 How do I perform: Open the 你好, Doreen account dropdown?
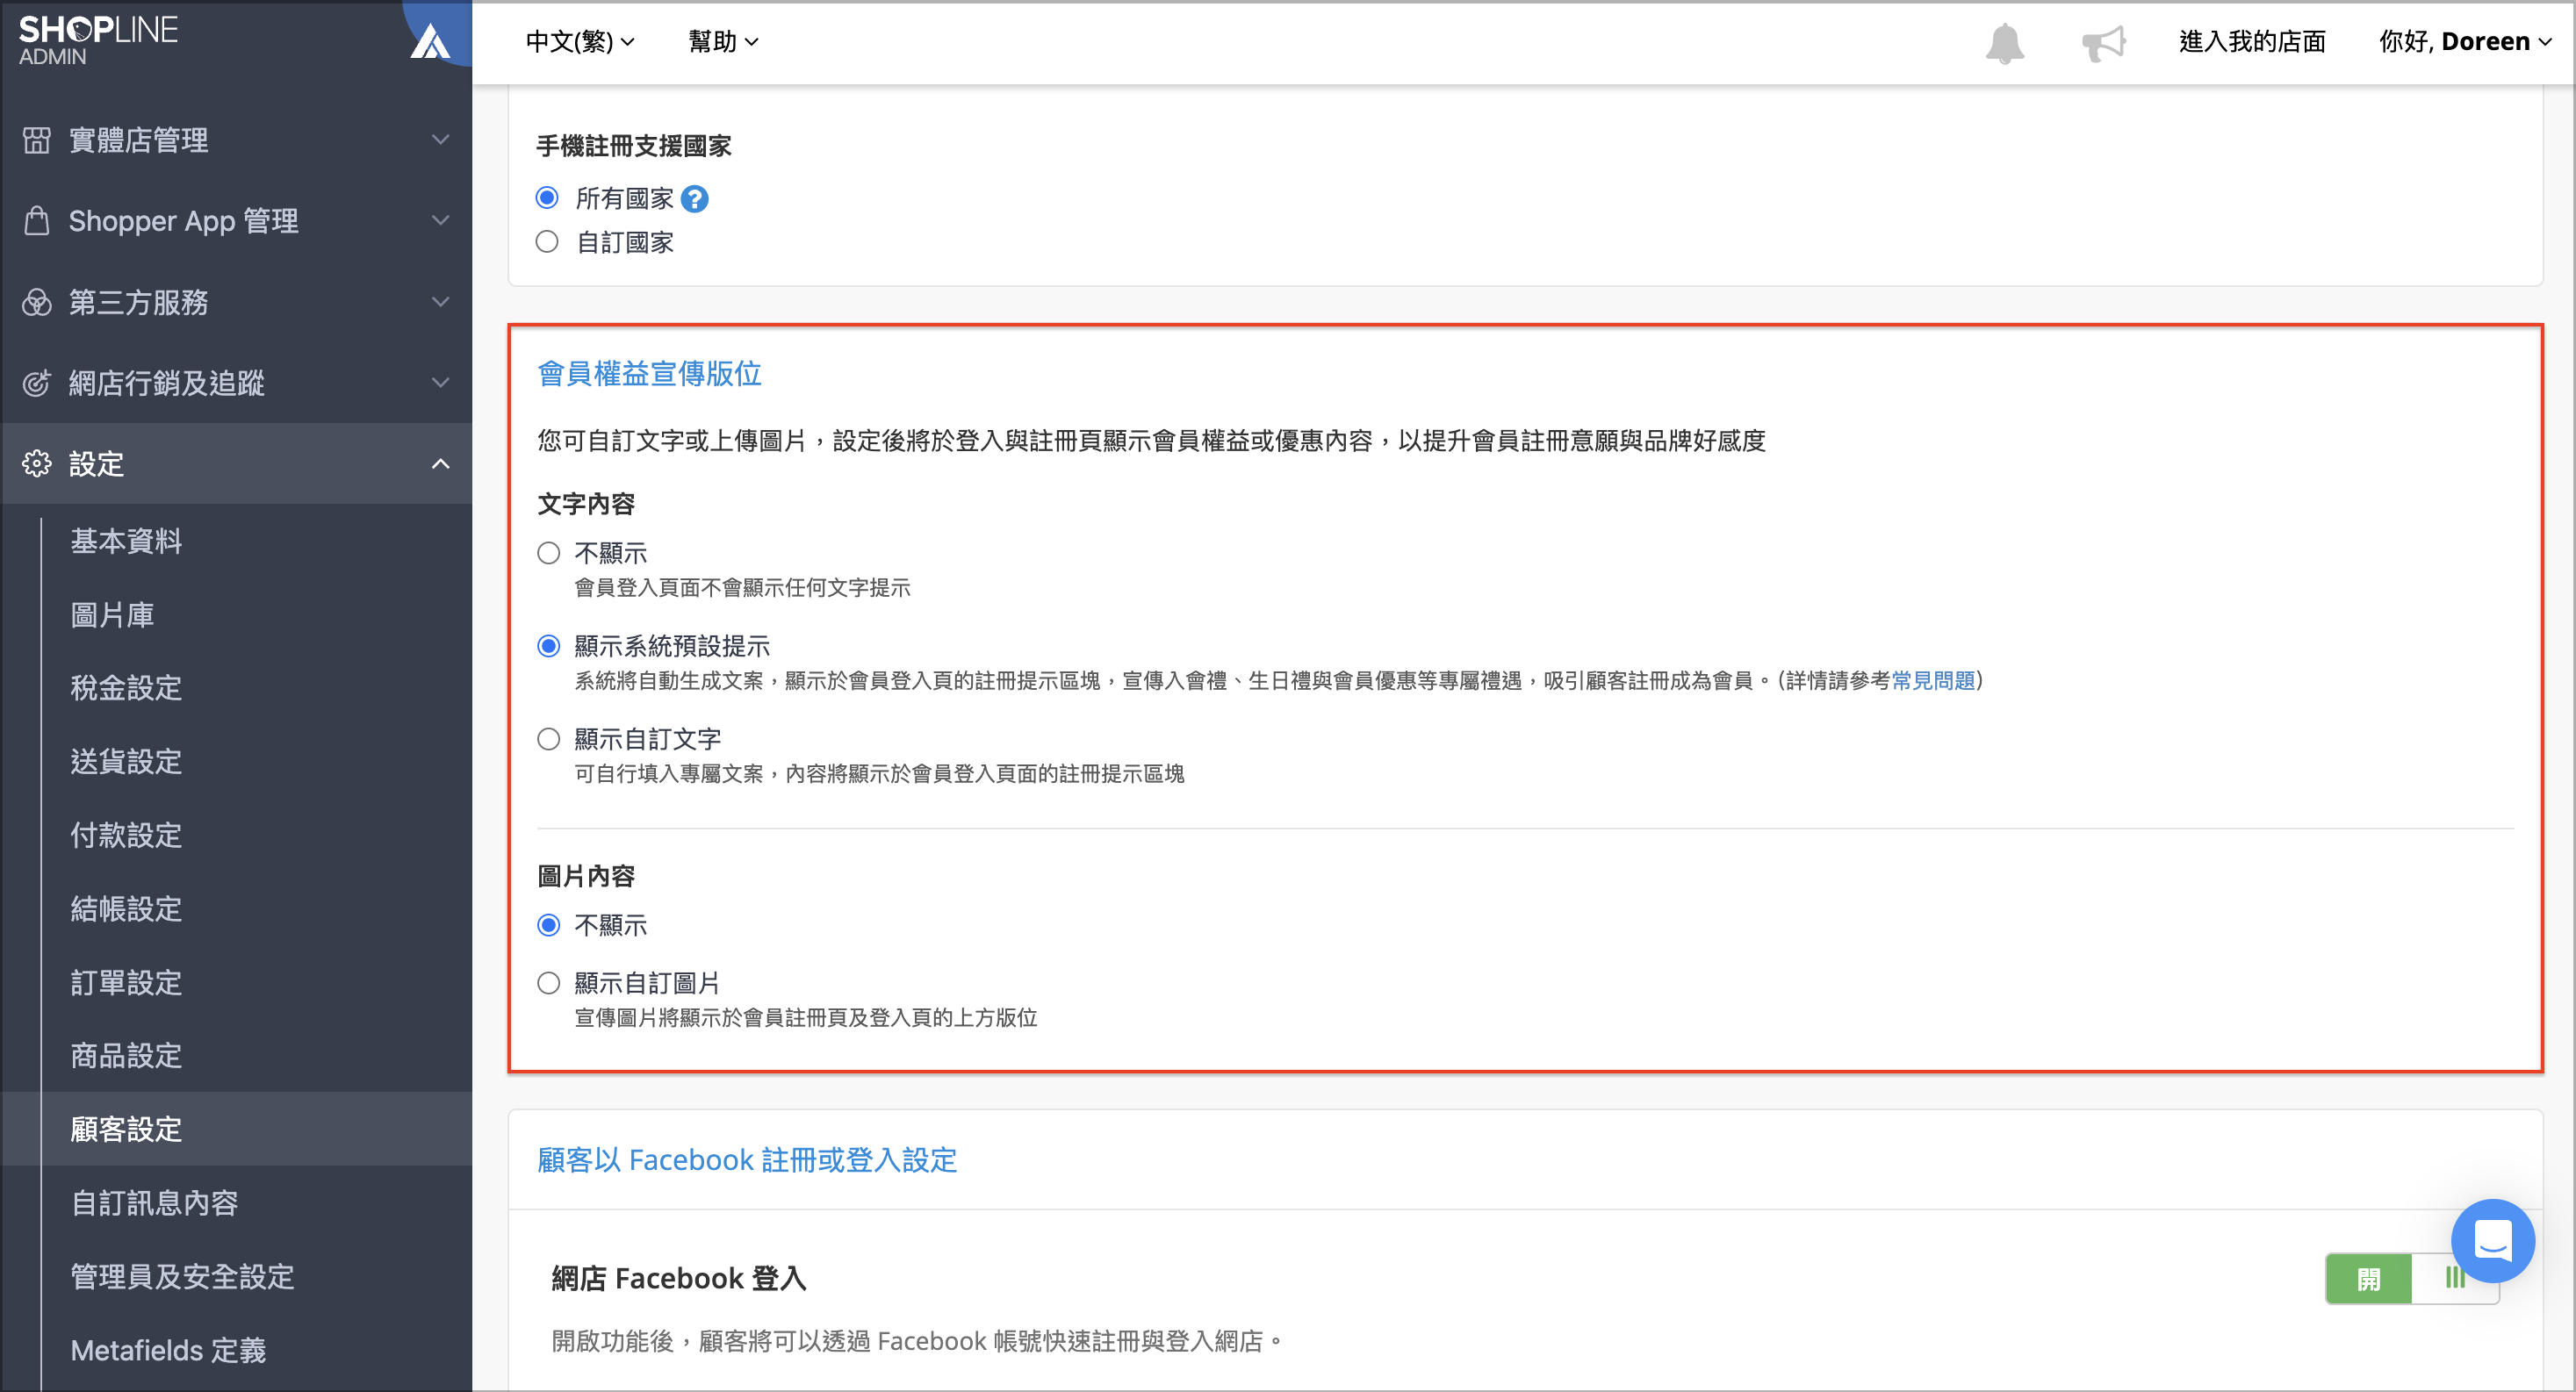coord(2465,42)
